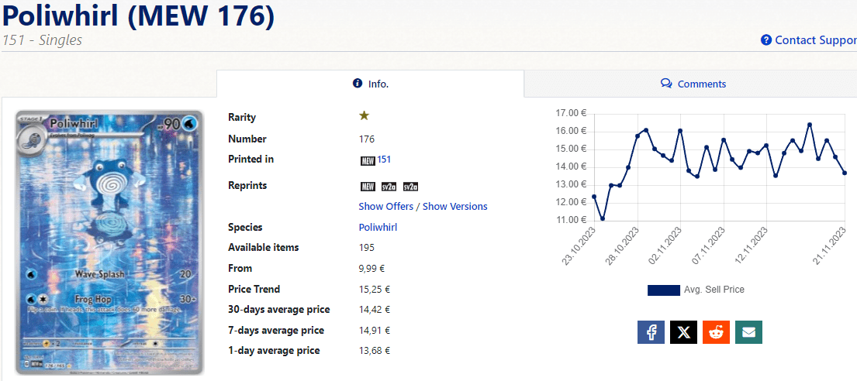Open the Show Offers link

point(385,207)
